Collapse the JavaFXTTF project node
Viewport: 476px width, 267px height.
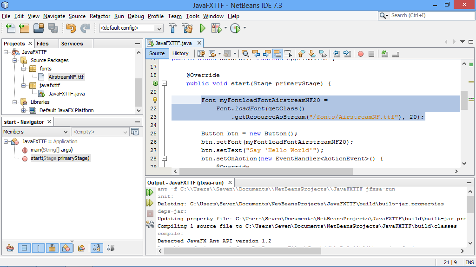[x=6, y=52]
